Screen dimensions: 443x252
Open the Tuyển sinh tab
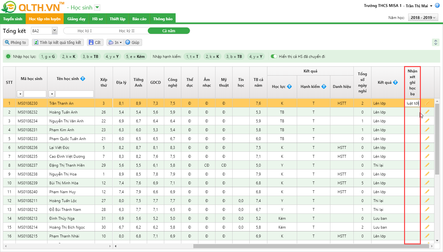[x=13, y=19]
